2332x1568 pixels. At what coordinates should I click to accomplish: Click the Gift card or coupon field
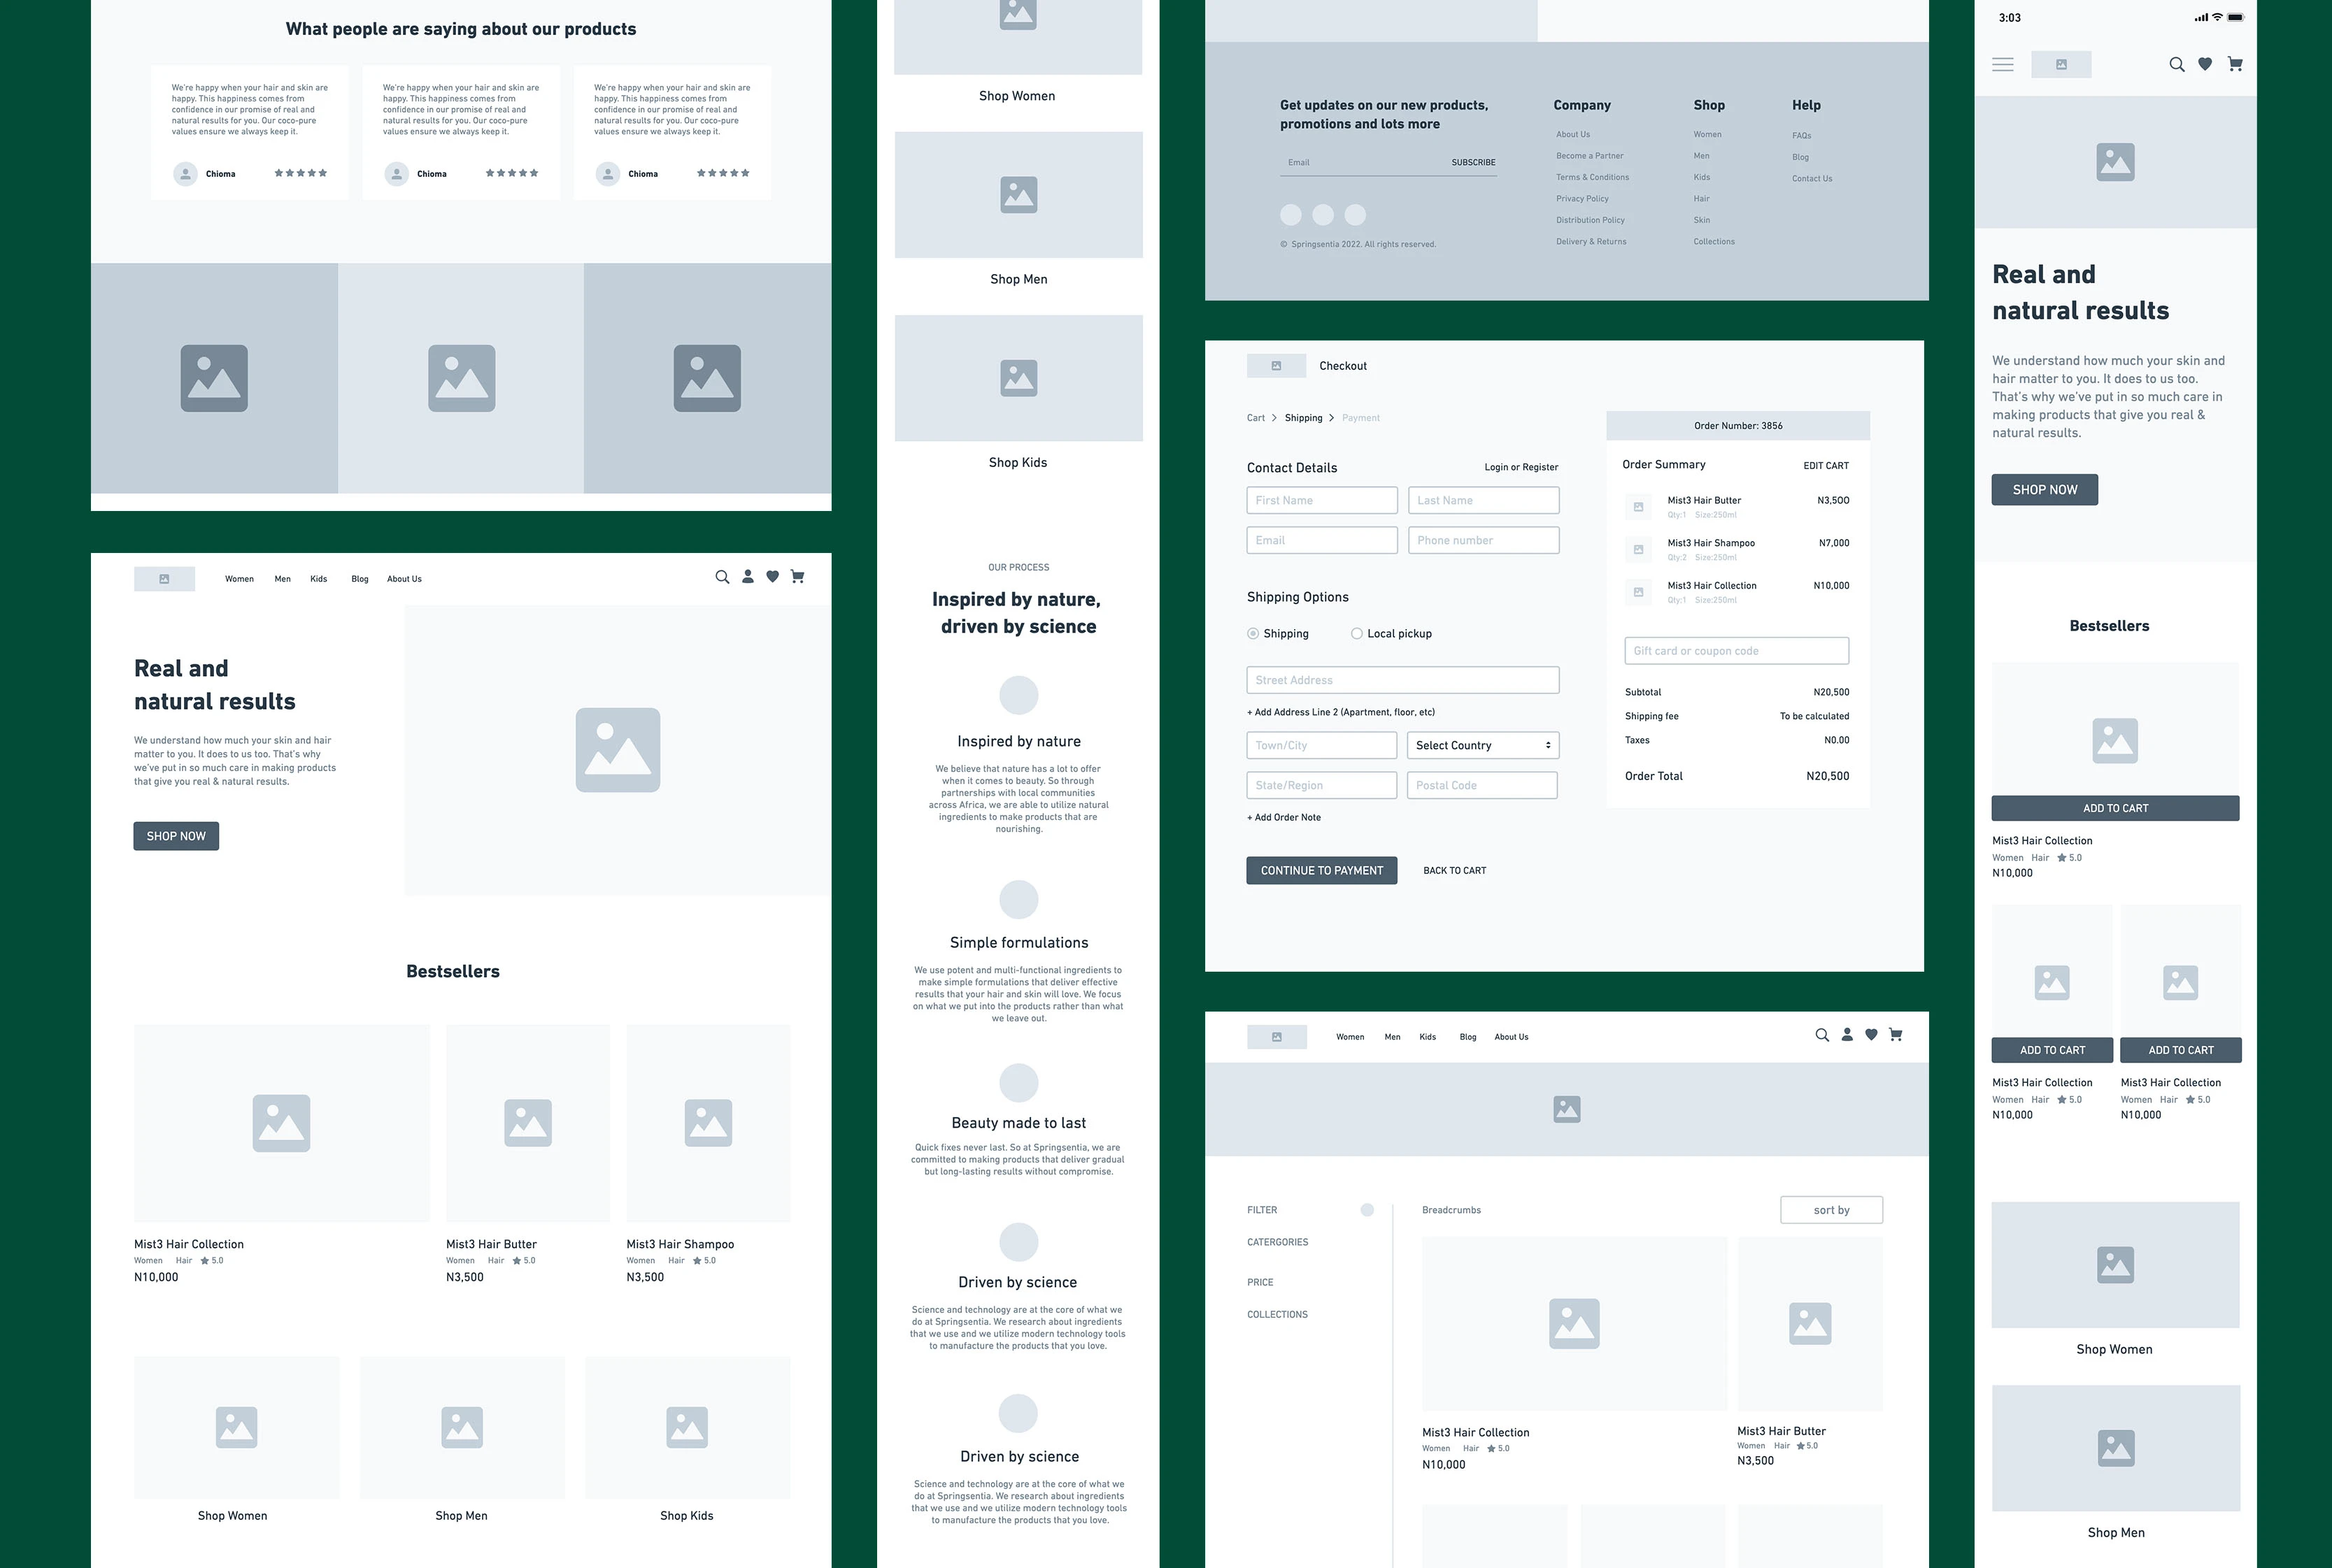click(1736, 651)
